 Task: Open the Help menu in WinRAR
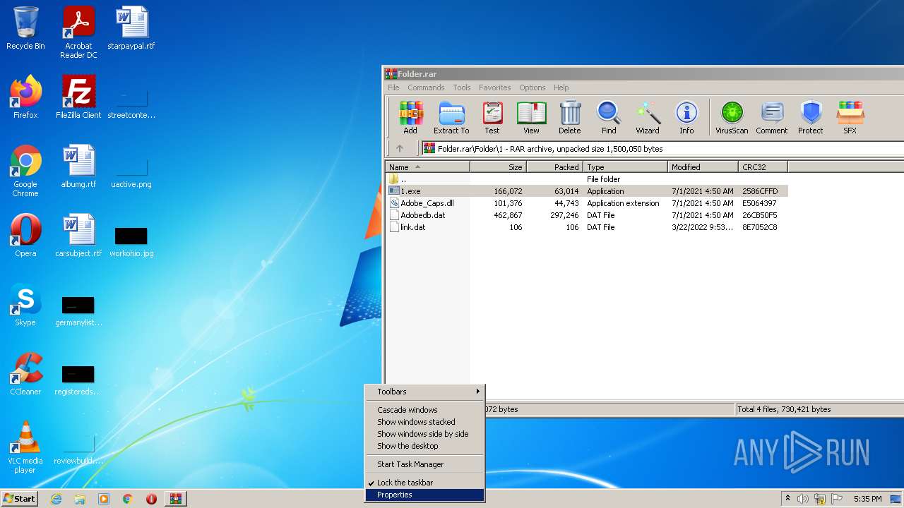pyautogui.click(x=561, y=87)
